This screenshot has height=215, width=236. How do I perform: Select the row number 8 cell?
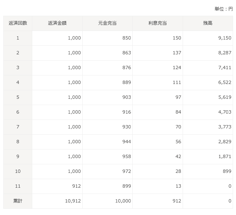pos(18,142)
